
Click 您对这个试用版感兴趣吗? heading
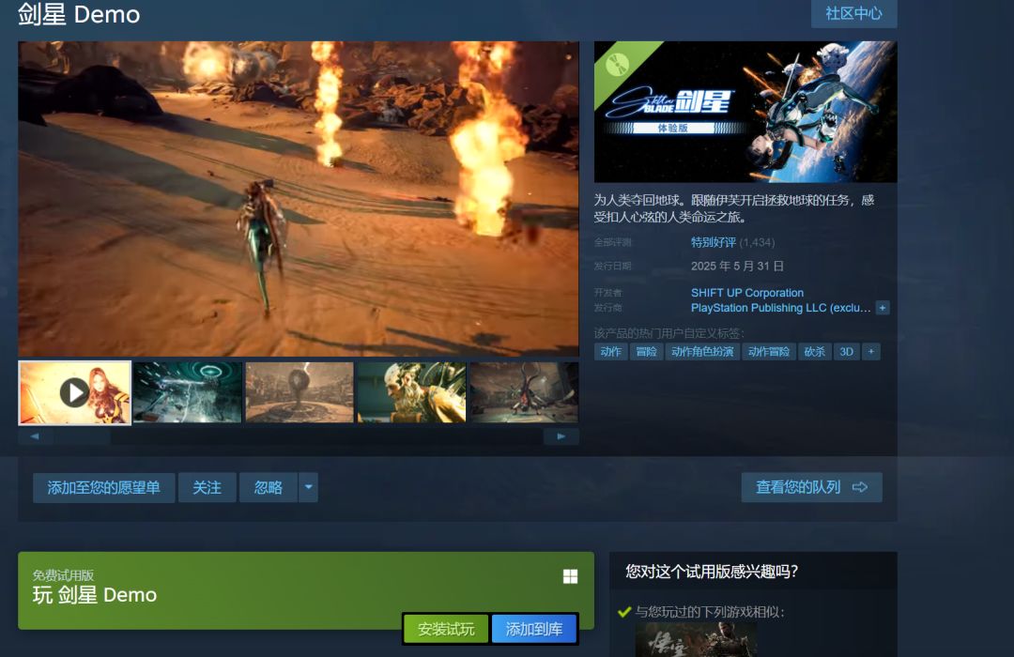tap(712, 572)
